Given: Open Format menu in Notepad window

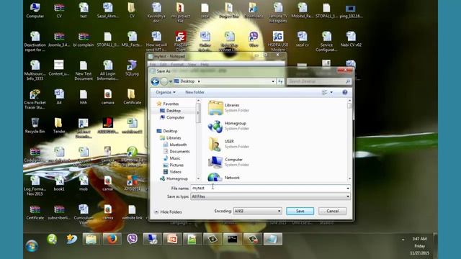Looking at the screenshot, I should point(177,64).
